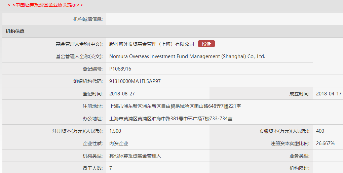Select the 机构信息 section header
The image size is (343, 173).
[x=15, y=31]
